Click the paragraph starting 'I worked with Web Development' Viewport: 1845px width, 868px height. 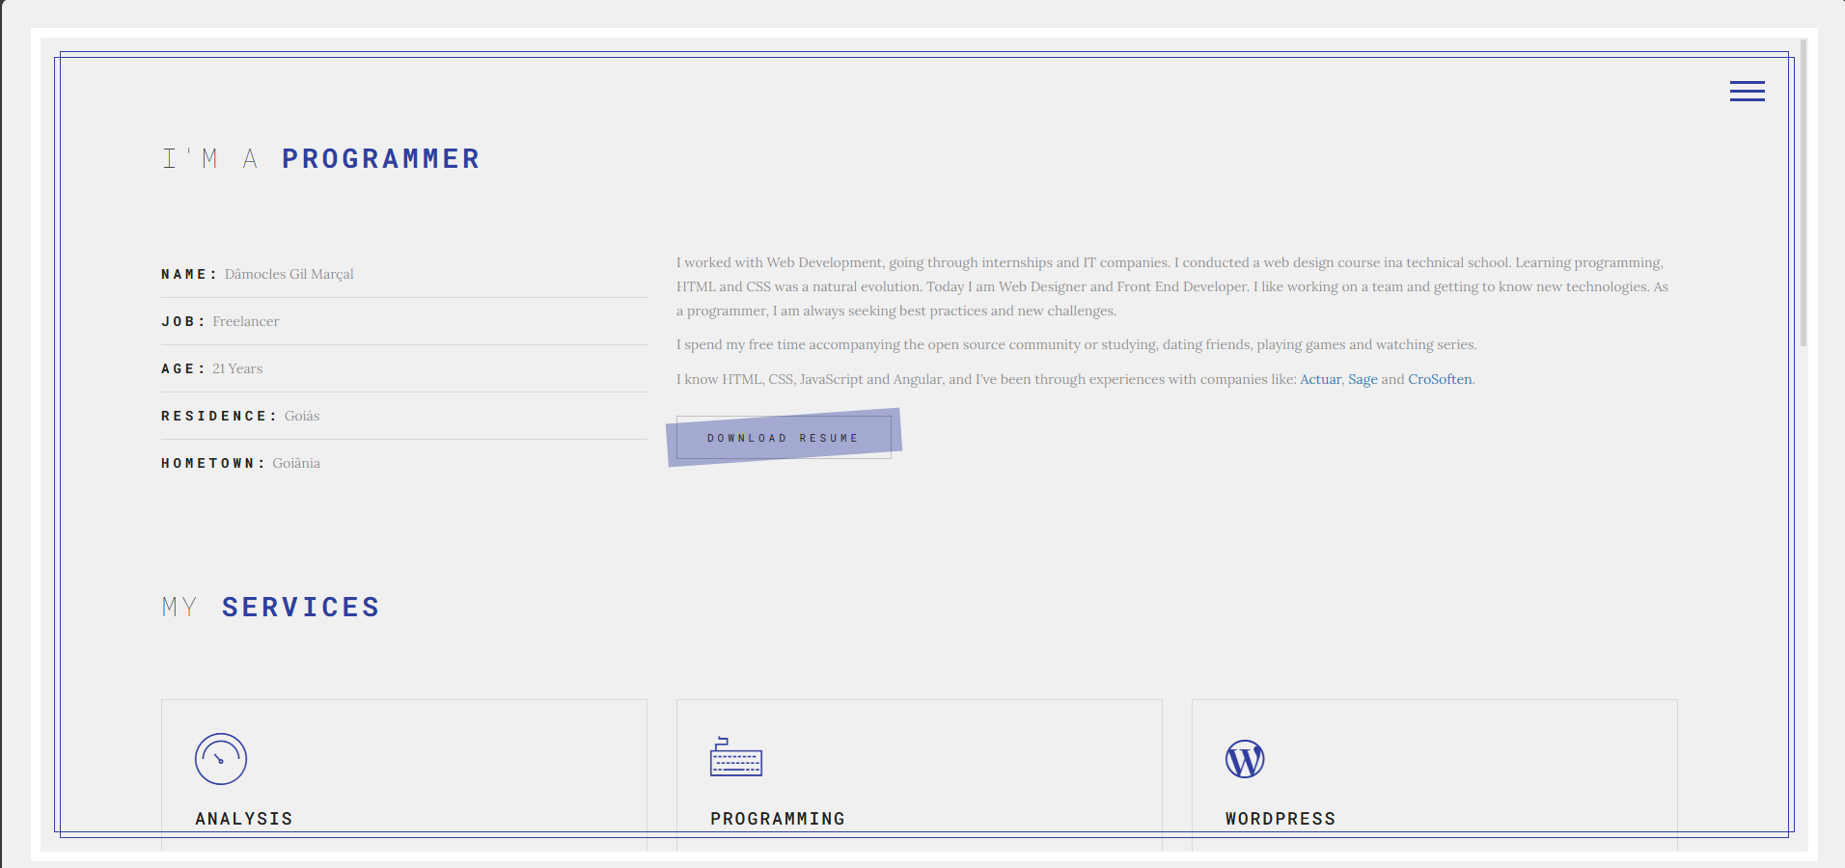click(1172, 286)
